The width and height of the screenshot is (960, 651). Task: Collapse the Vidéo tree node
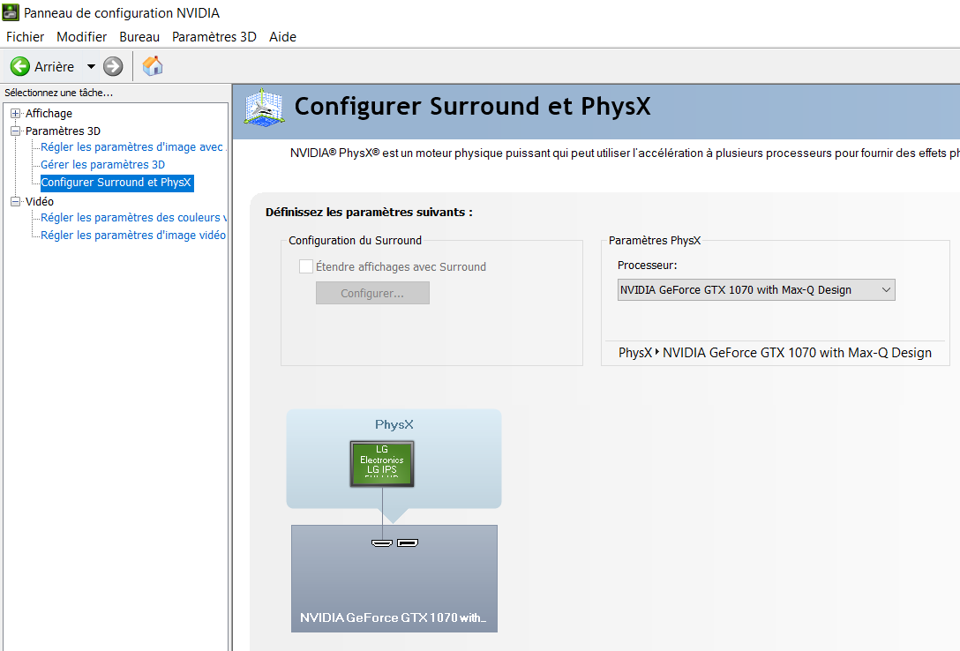click(15, 201)
